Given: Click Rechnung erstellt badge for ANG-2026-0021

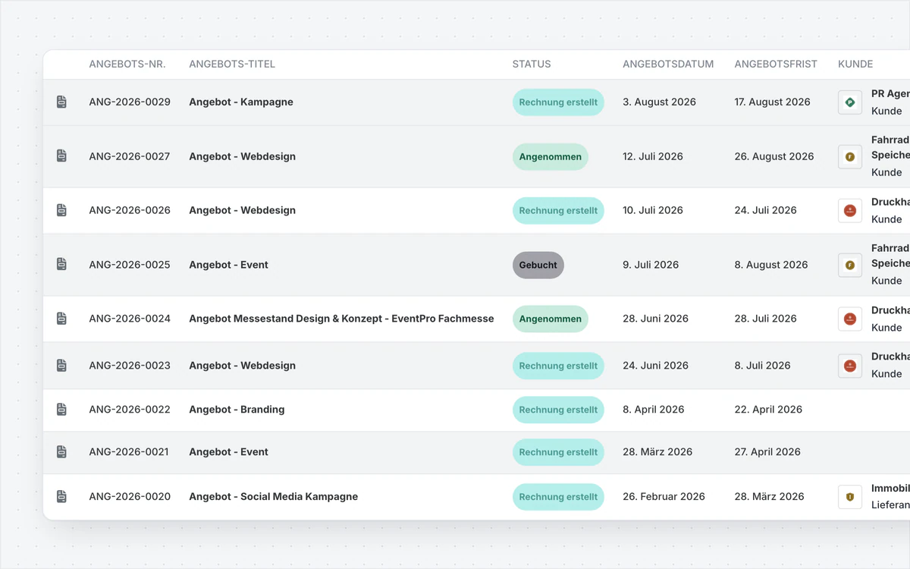Looking at the screenshot, I should point(558,452).
